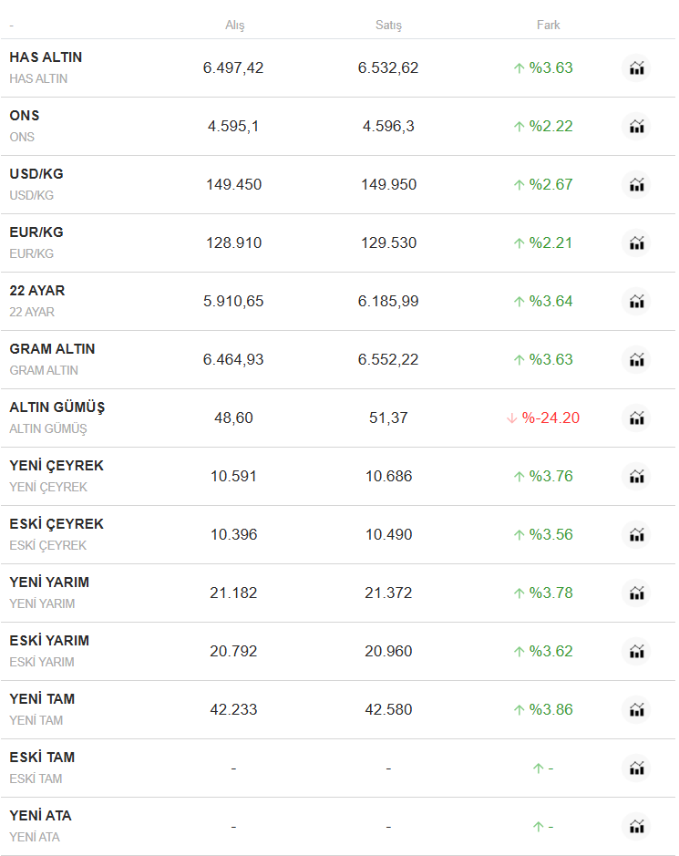Click the YENİ ÇEYREK chart icon
The width and height of the screenshot is (679, 856).
[x=636, y=477]
